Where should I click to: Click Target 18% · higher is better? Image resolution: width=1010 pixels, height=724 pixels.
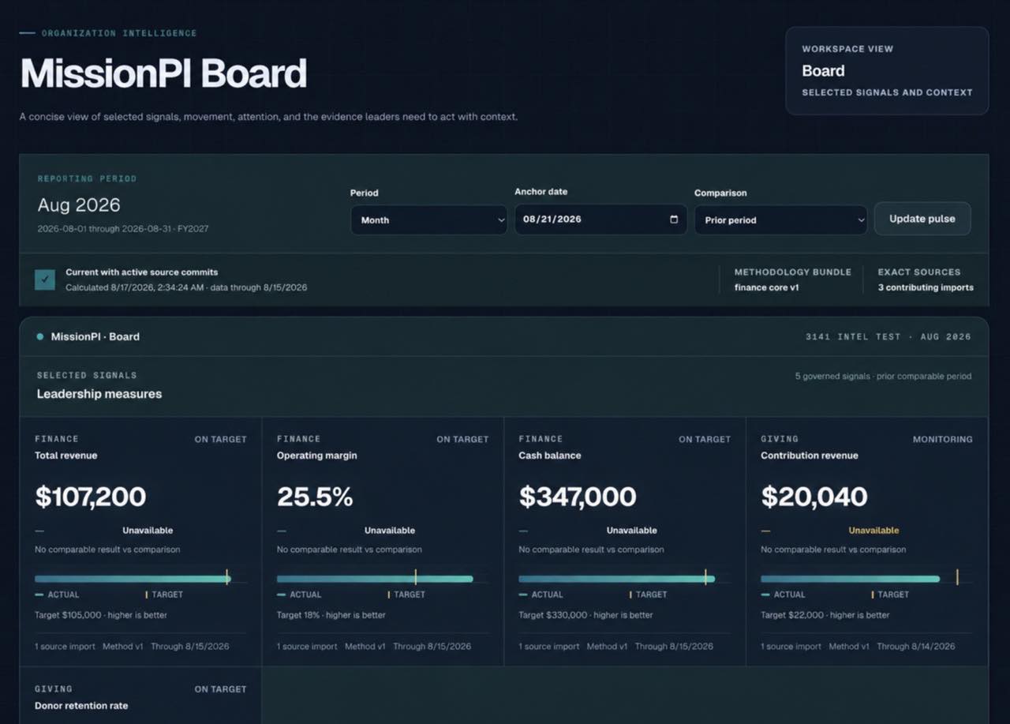pyautogui.click(x=331, y=615)
